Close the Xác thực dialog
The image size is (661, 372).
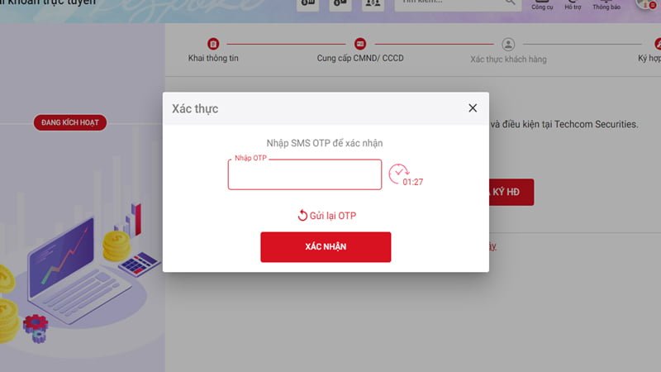pyautogui.click(x=473, y=108)
